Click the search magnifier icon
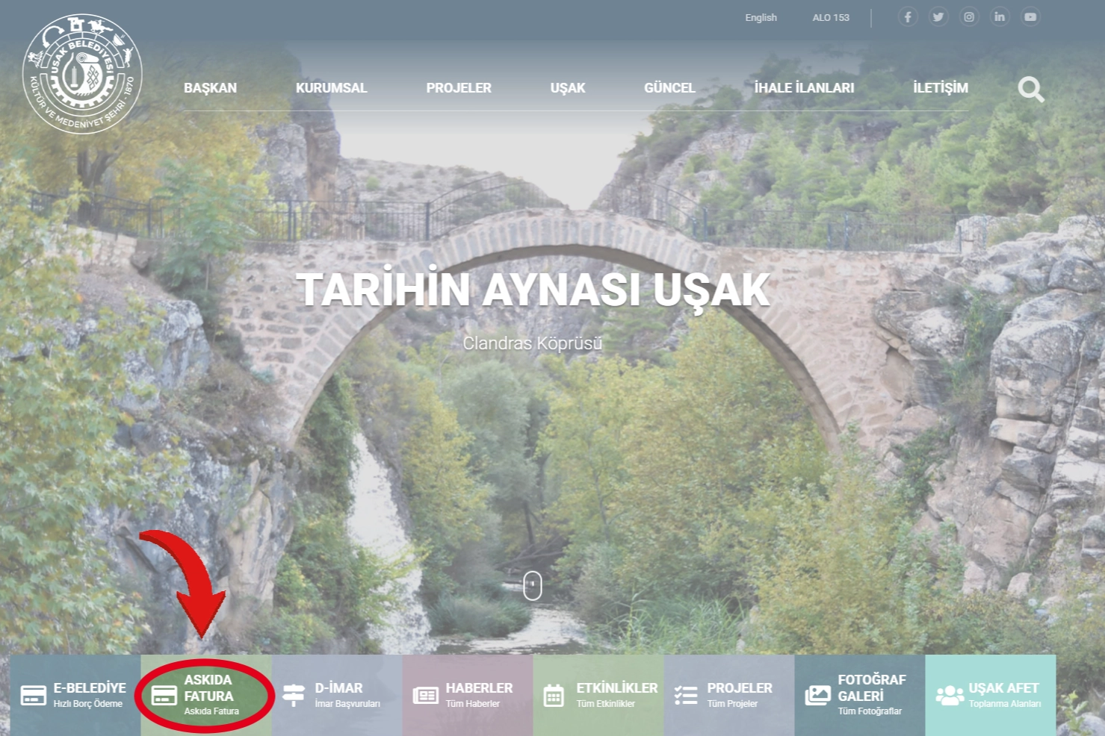This screenshot has width=1105, height=736. click(x=1030, y=90)
